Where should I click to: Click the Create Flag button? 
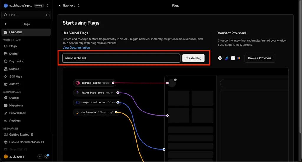(193, 58)
